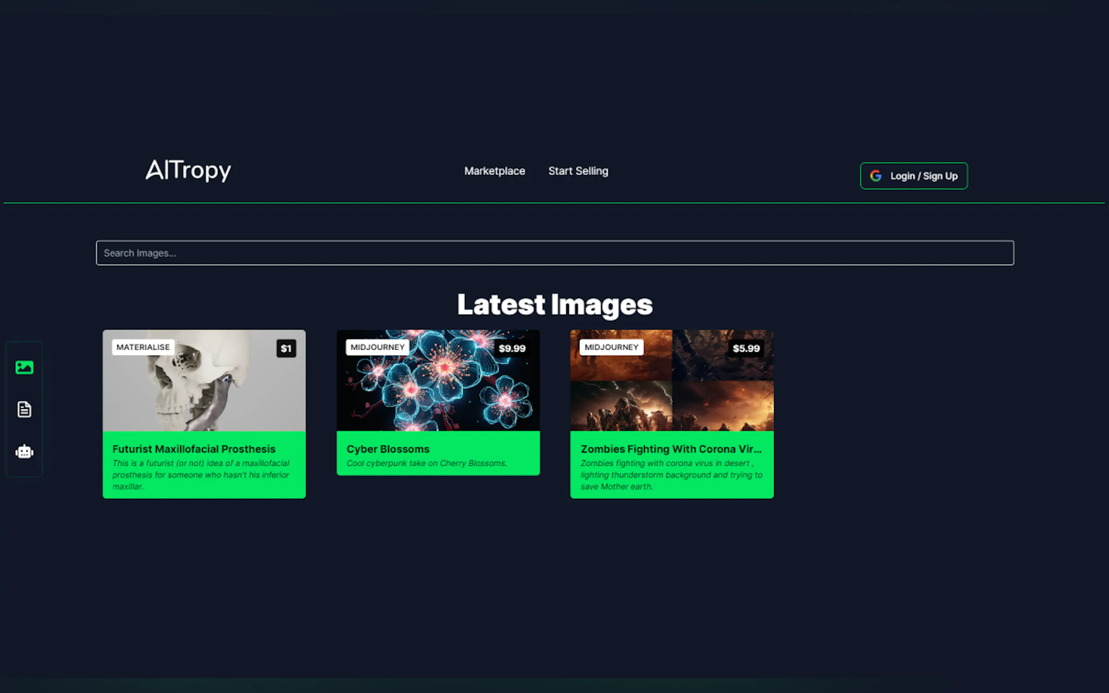The width and height of the screenshot is (1109, 693).
Task: Click the Cyber Blossoms title
Action: (388, 449)
